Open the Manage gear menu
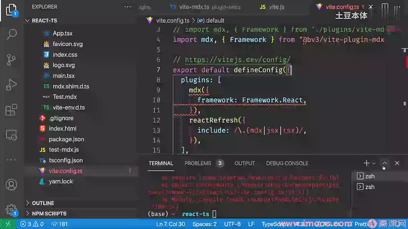 click(11, 209)
